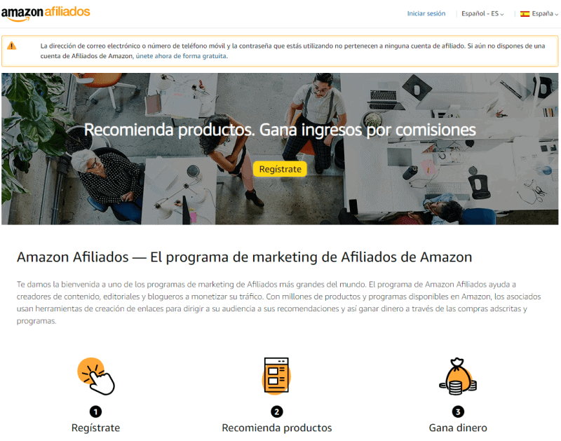Viewport: 561px width, 441px height.
Task: Click the orange warning triangle icon
Action: pyautogui.click(x=12, y=46)
